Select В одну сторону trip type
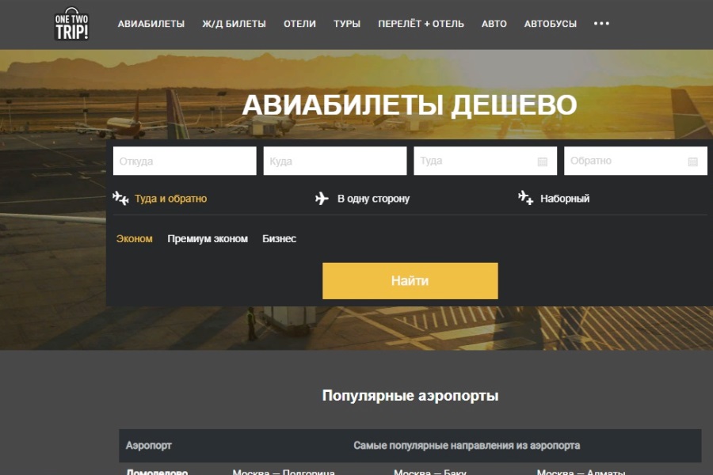Image resolution: width=713 pixels, height=475 pixels. (x=373, y=199)
